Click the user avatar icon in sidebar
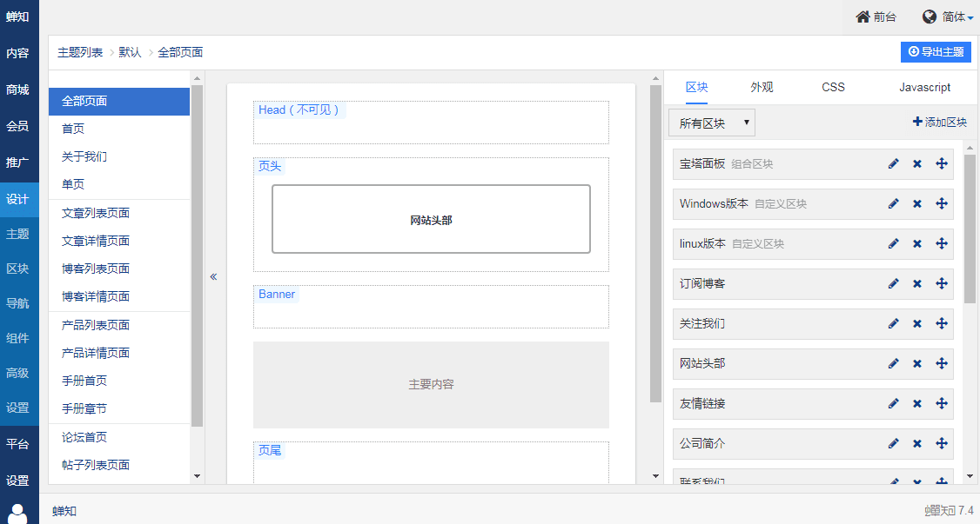This screenshot has height=524, width=980. (x=18, y=513)
